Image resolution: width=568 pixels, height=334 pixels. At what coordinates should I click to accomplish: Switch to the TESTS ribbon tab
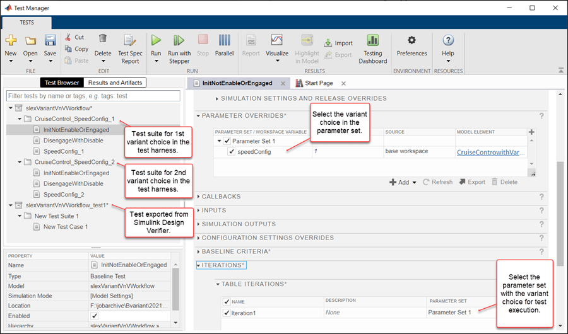[x=27, y=23]
